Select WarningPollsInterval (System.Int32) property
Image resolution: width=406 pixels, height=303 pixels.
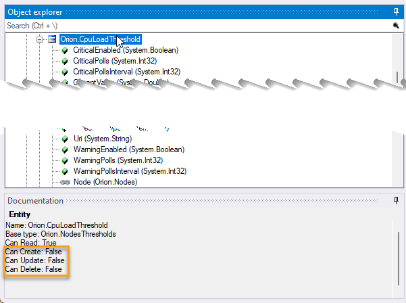[130, 171]
